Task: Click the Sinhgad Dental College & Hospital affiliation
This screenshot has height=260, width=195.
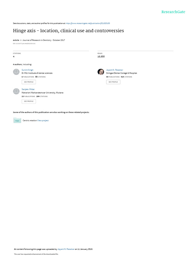Action: (121, 73)
